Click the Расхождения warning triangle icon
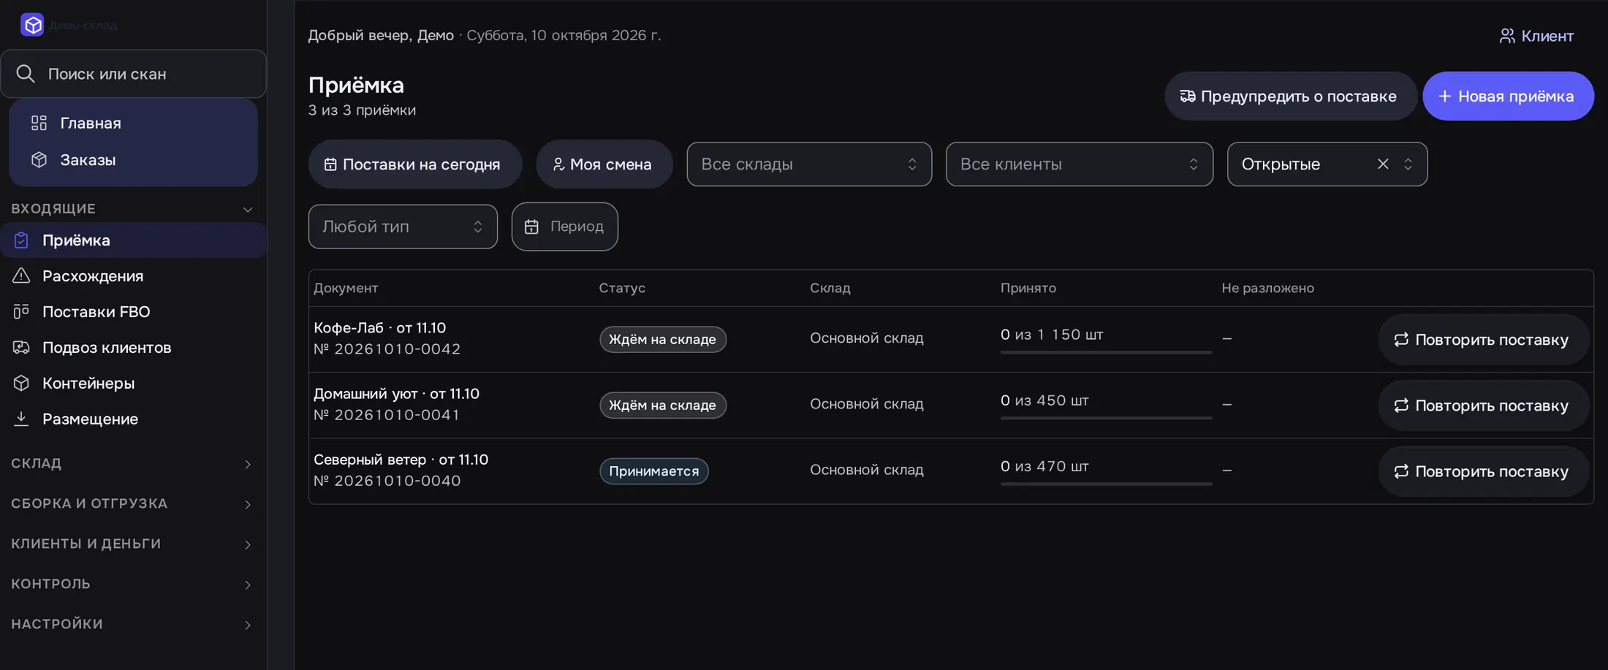The height and width of the screenshot is (670, 1608). [x=21, y=275]
